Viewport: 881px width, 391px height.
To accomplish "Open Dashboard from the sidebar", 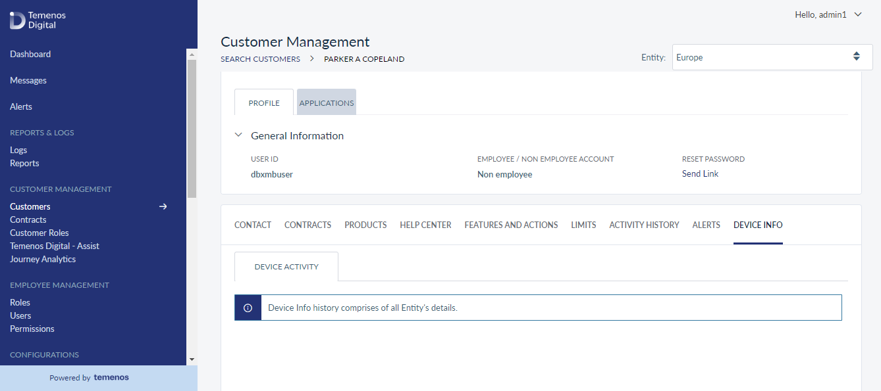I will click(x=30, y=54).
